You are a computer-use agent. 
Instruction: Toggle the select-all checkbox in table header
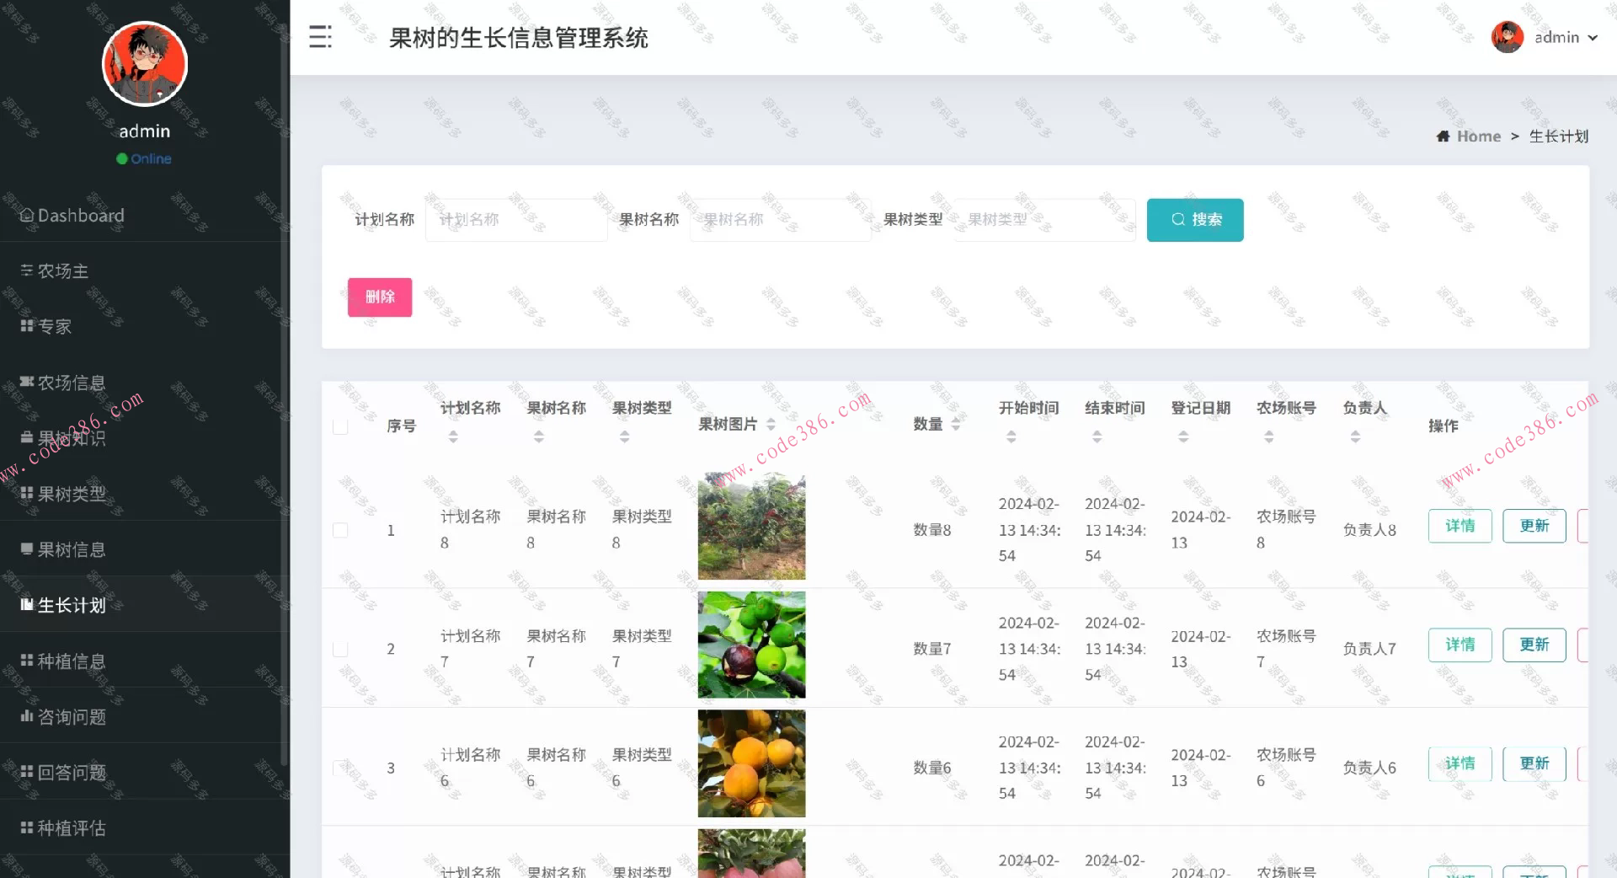tap(340, 426)
